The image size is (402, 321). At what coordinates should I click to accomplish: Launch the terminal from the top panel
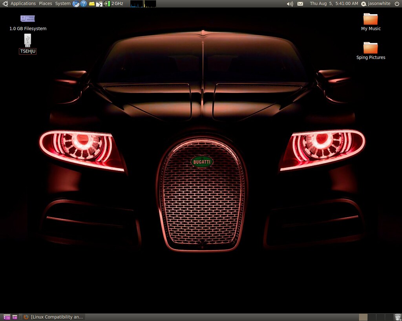pyautogui.click(x=99, y=4)
